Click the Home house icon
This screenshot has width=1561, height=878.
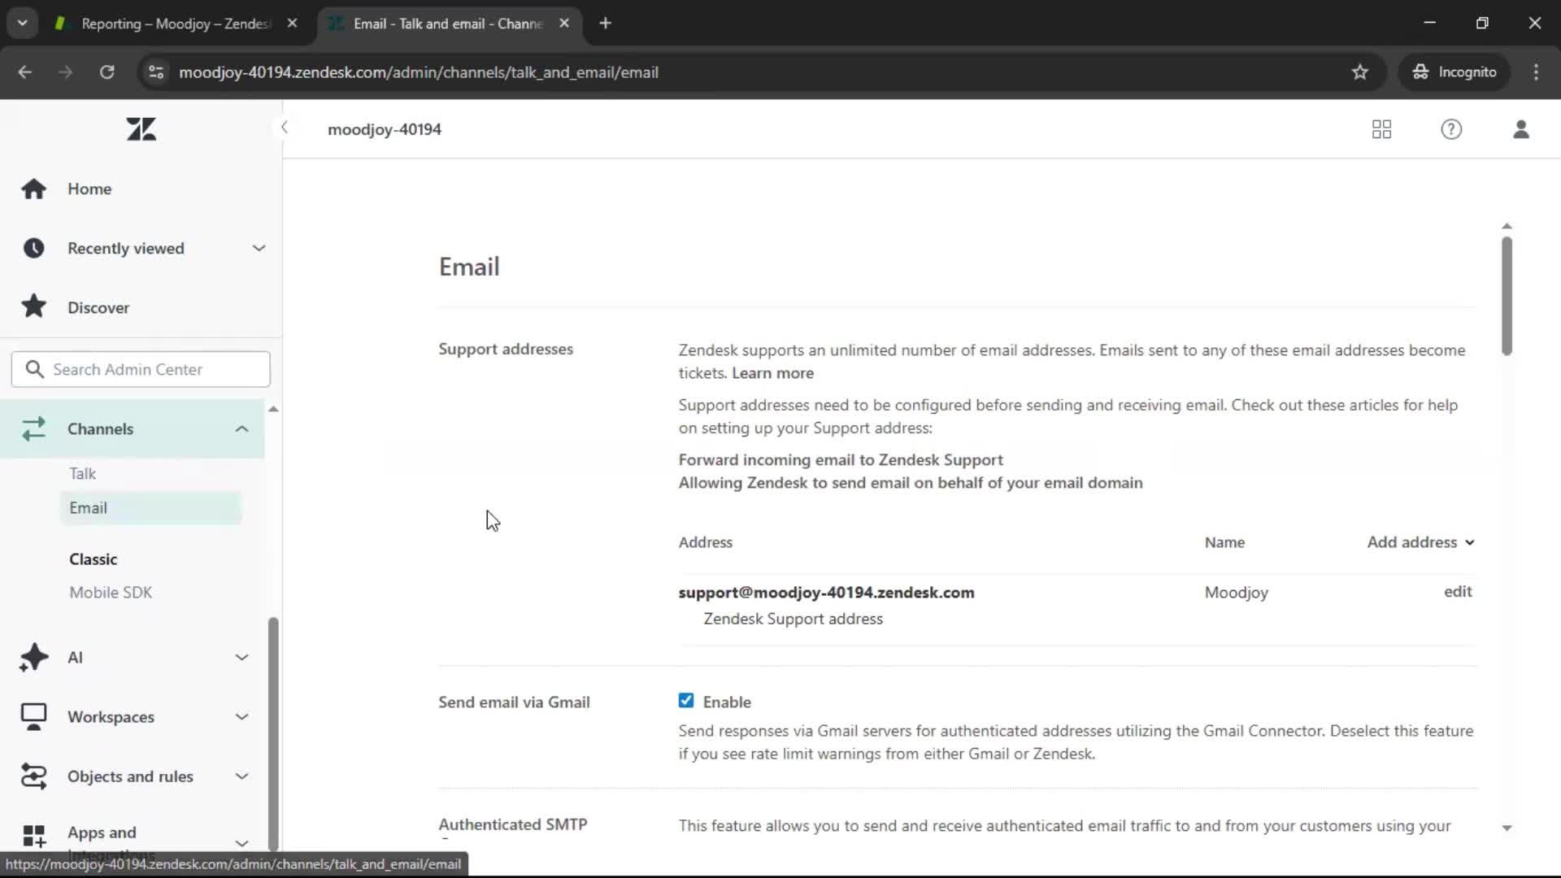point(33,189)
